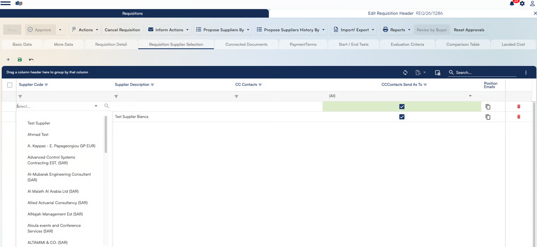
Task: Open the three-dot grid options menu
Action: pyautogui.click(x=526, y=72)
